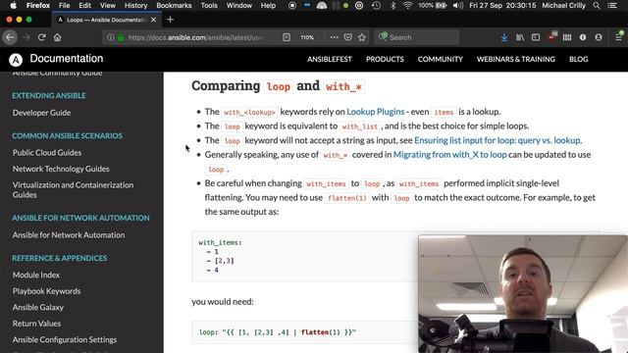Viewport: 628px width, 353px height.
Task: Click the loop flatten(1) code block
Action: pyautogui.click(x=304, y=332)
